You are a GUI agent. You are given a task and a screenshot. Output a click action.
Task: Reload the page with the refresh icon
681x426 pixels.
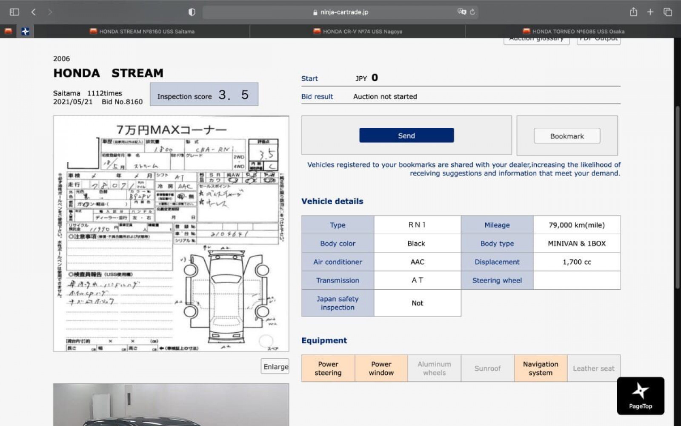coord(472,12)
